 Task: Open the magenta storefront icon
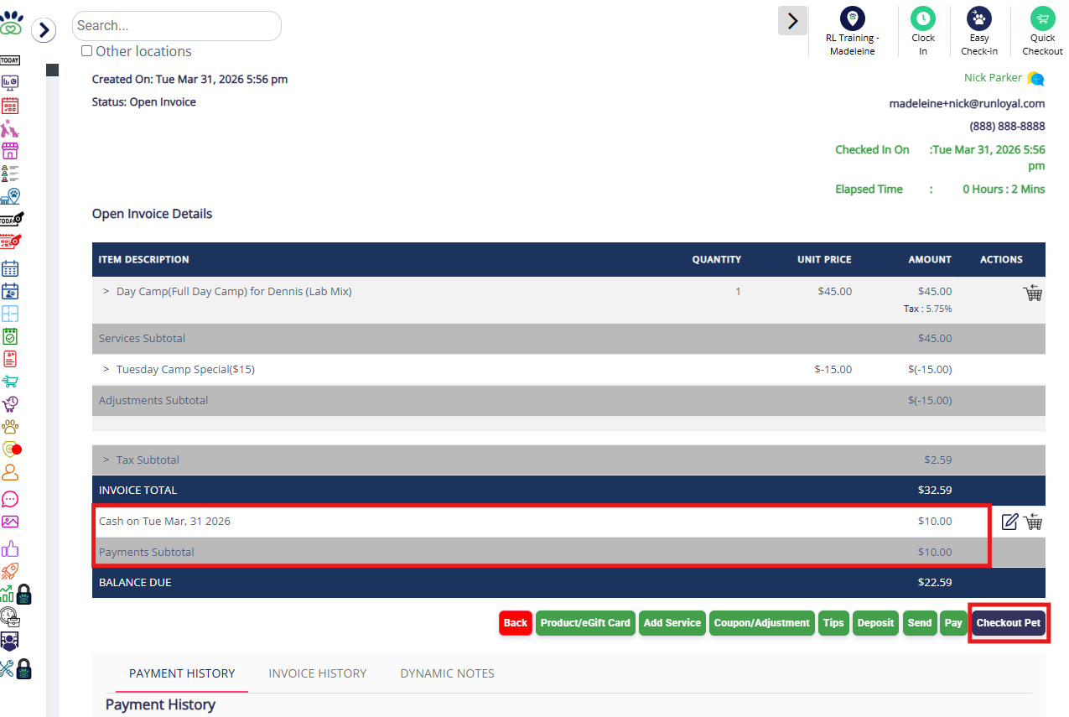[10, 151]
